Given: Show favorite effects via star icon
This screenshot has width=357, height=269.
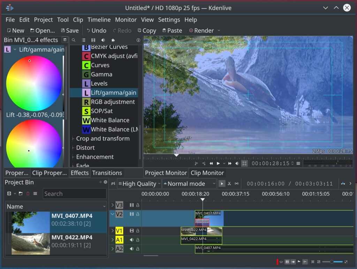Looking at the screenshot, I should click(113, 40).
